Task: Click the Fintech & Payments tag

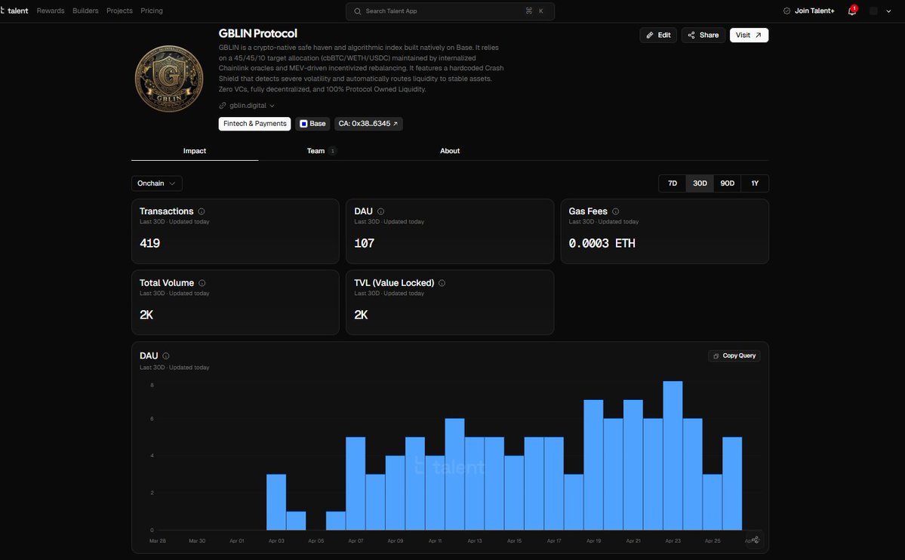Action: [x=254, y=124]
